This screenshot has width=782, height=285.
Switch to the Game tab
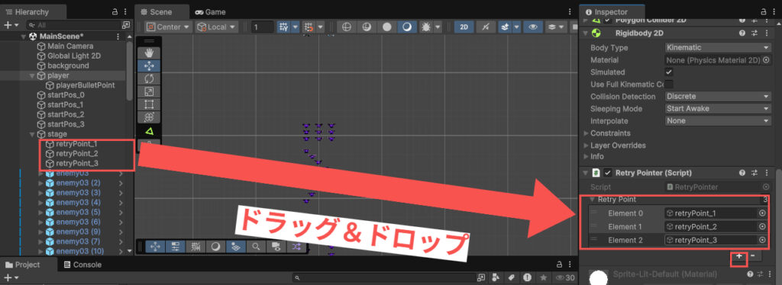(x=211, y=12)
